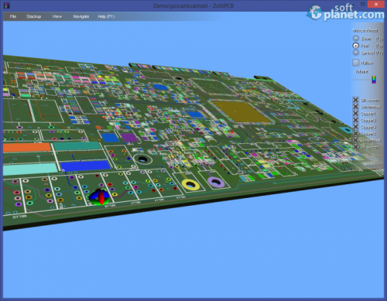Toggle Silkscreen layer at bottom of layer list
Screen dimensions: 387x301
tap(355, 147)
